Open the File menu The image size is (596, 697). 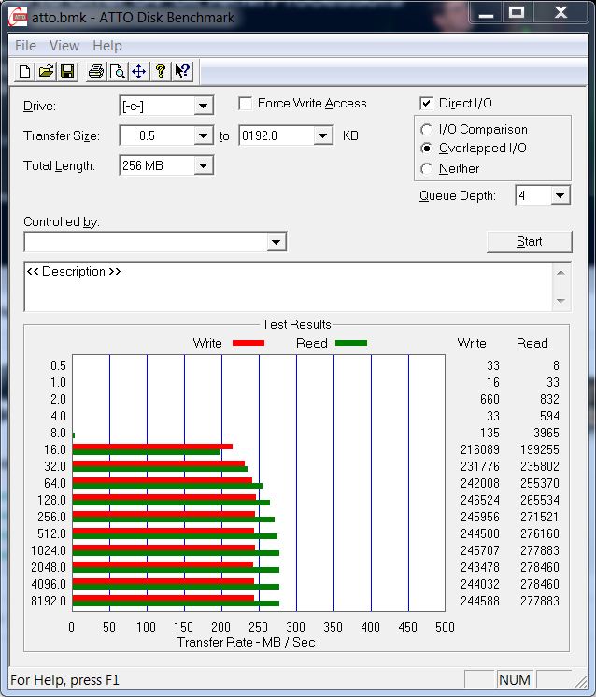[26, 46]
